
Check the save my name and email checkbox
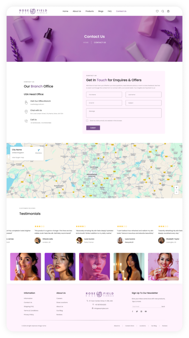[x=87, y=121]
